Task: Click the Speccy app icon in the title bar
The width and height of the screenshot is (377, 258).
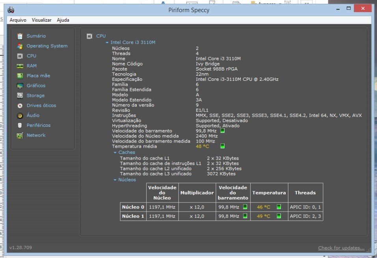Action: [11, 10]
